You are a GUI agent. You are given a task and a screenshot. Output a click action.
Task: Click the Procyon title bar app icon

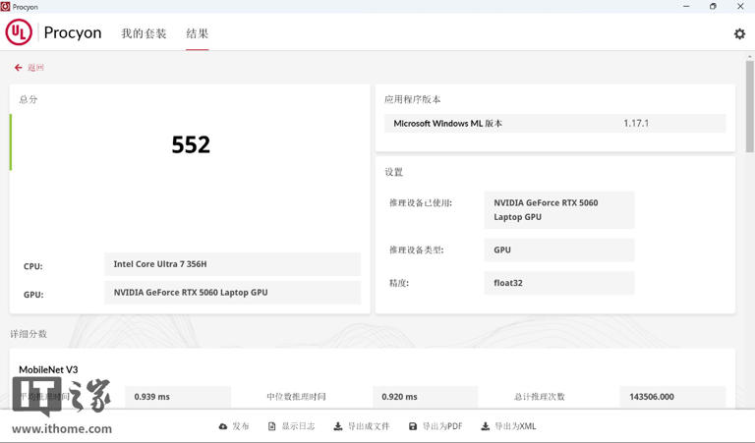6,6
